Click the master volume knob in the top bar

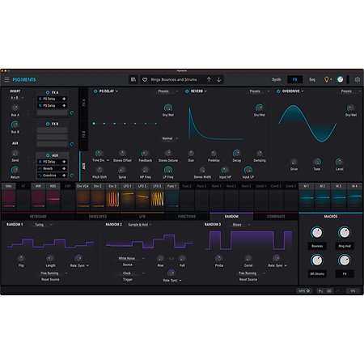tap(341, 79)
